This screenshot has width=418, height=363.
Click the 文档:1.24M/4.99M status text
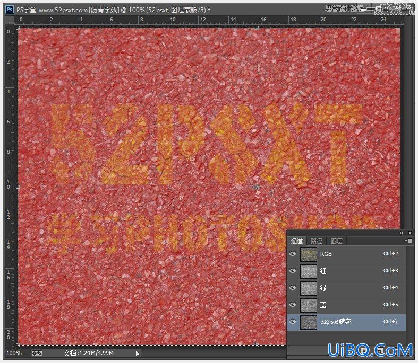click(x=89, y=353)
